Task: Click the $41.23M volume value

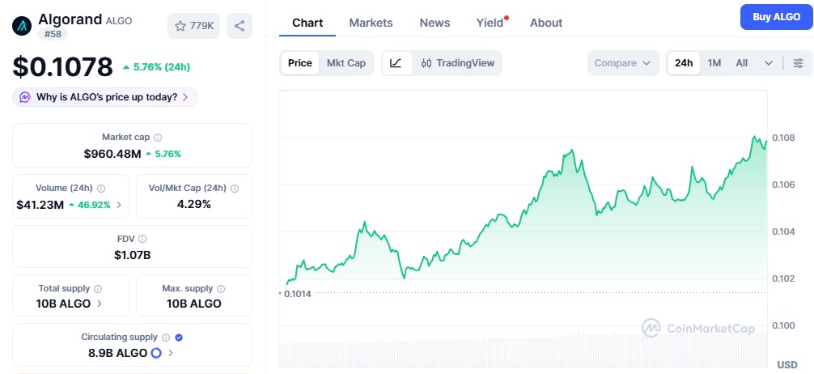Action: point(40,205)
